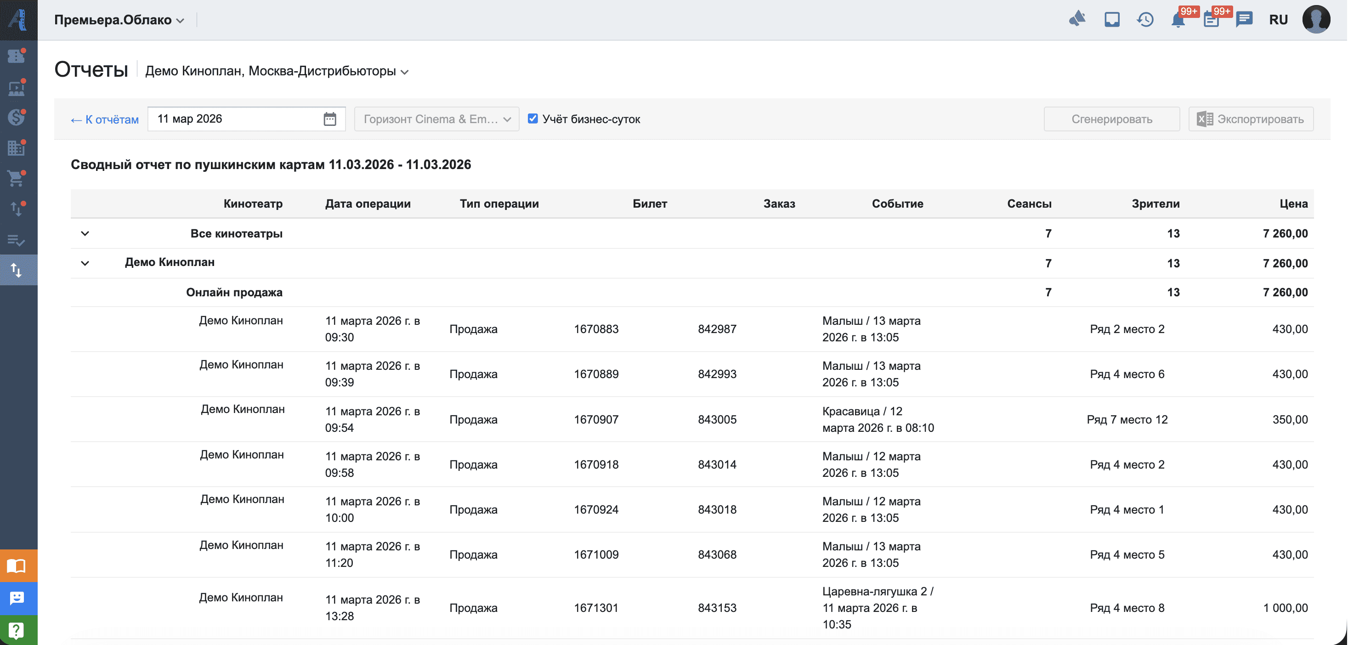
Task: Toggle Учёт бизнес-суток checkbox
Action: click(x=532, y=119)
